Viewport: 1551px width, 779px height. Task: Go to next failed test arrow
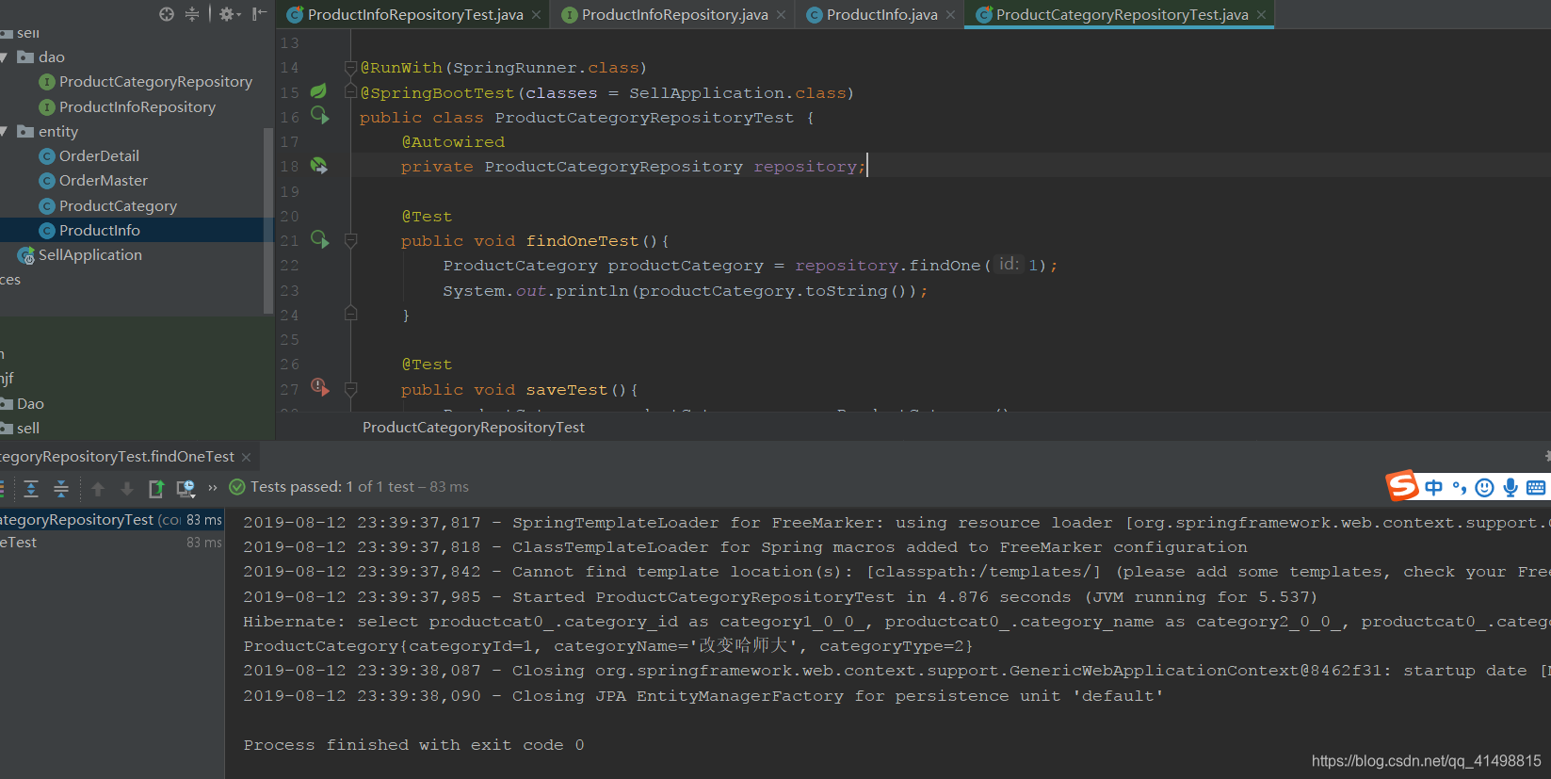(127, 488)
